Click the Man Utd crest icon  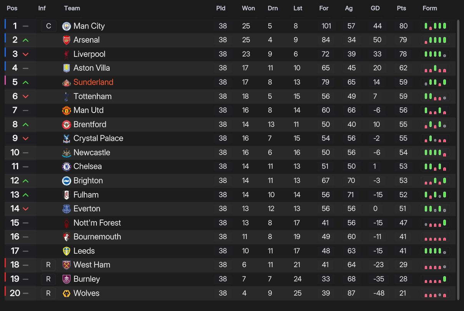pos(67,110)
